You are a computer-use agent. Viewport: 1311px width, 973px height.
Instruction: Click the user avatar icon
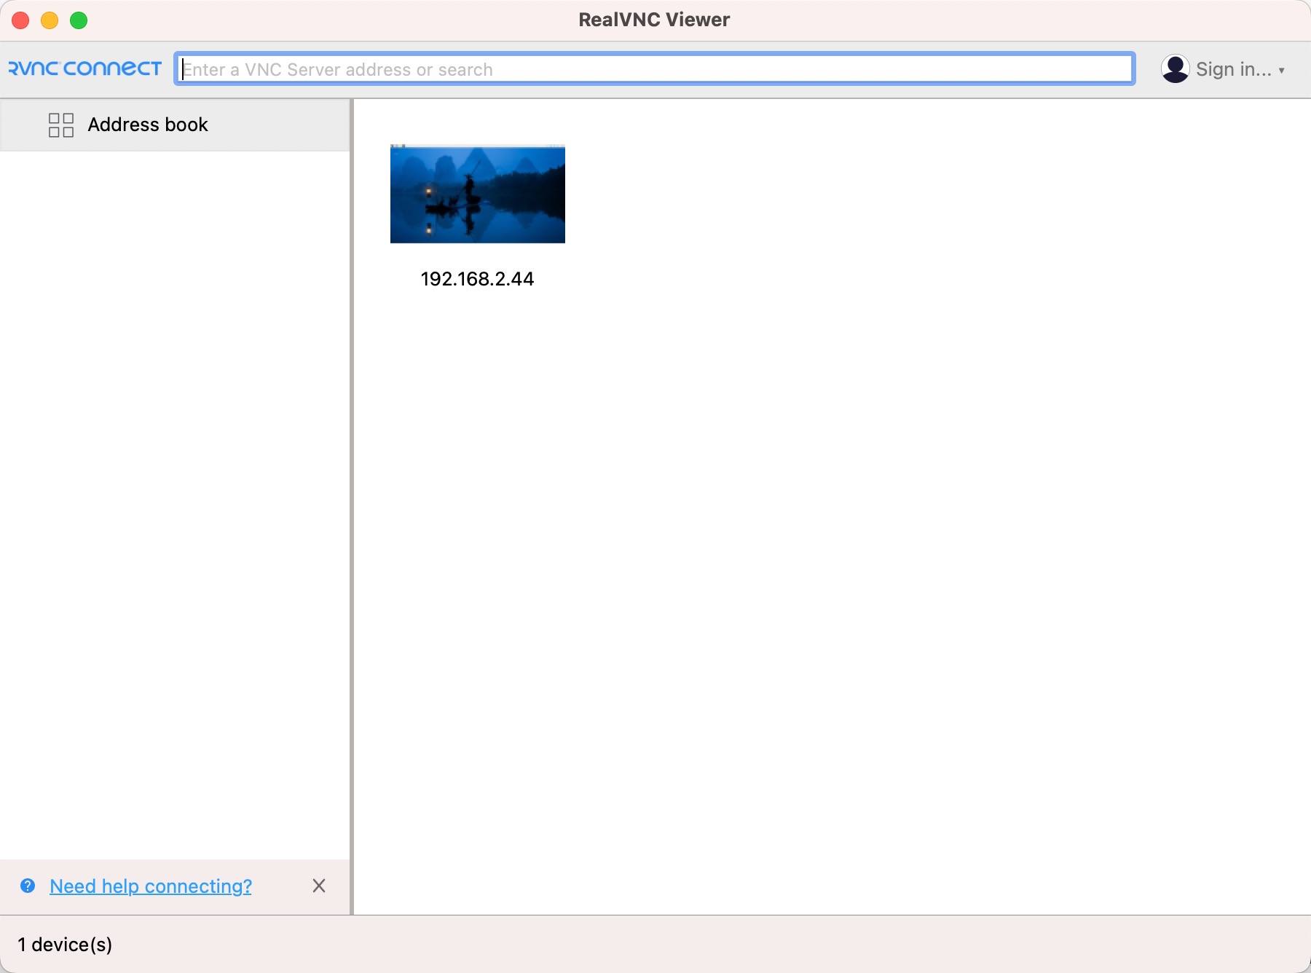tap(1175, 68)
